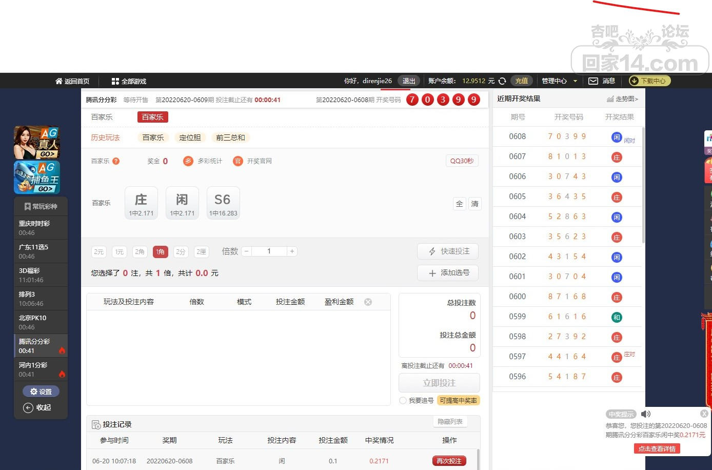This screenshot has width=712, height=470.
Task: Click the 常玩彩种 bookmark icon
Action: pos(28,207)
